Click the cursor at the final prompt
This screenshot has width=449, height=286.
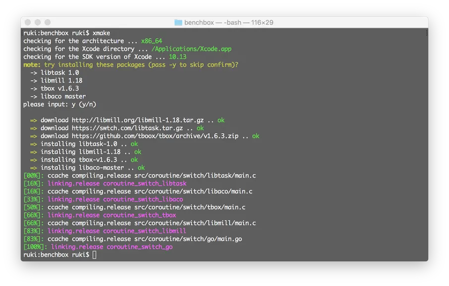[95, 254]
